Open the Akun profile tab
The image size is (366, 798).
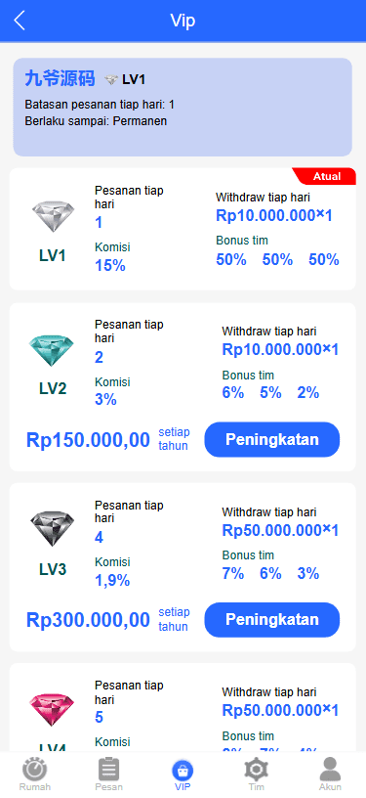click(x=330, y=775)
